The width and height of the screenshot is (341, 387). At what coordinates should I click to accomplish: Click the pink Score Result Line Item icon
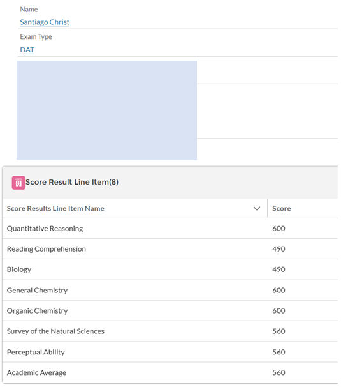point(18,183)
